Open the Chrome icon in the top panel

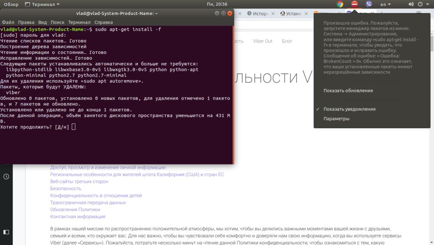[x=340, y=4]
